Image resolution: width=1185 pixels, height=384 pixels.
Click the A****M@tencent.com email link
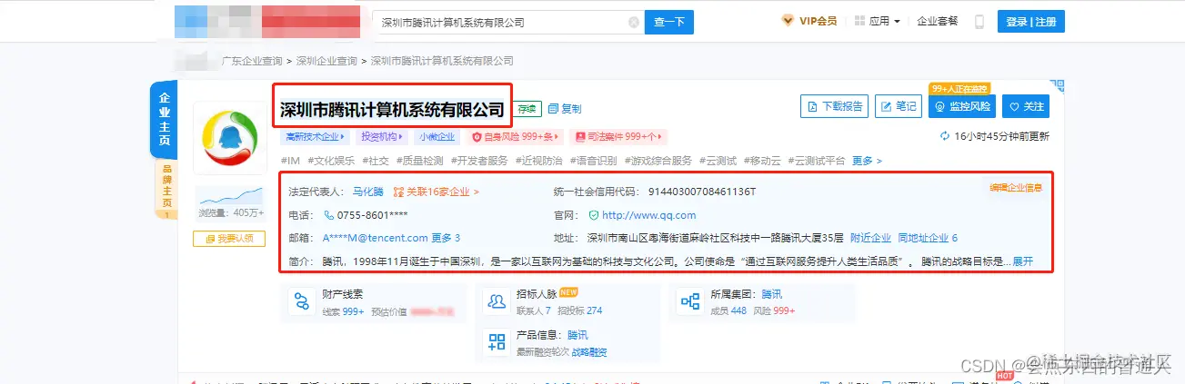click(375, 239)
